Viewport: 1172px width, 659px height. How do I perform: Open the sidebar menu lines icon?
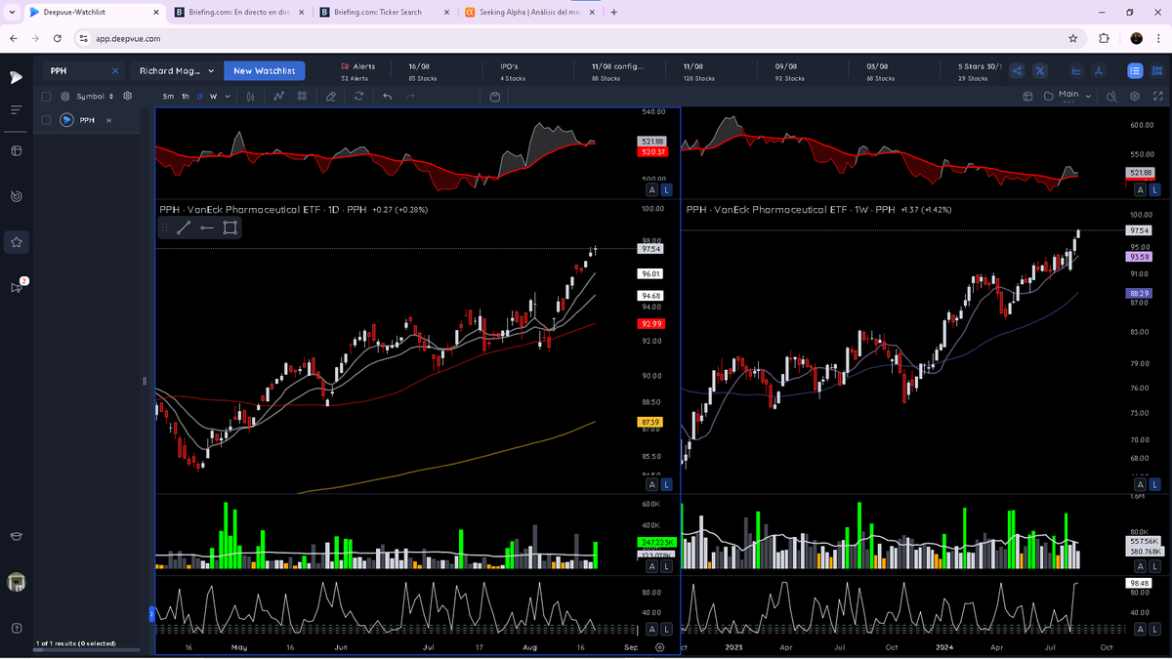(x=16, y=109)
